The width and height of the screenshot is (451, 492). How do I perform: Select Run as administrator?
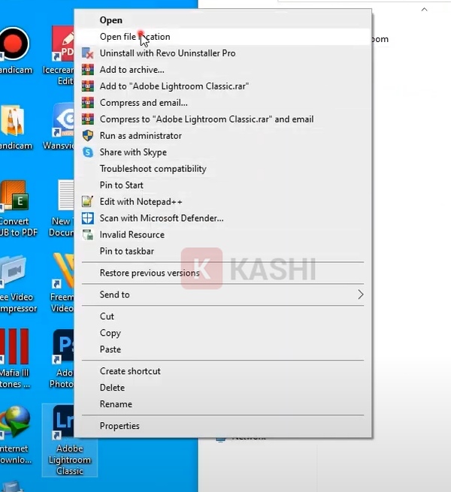(x=141, y=136)
